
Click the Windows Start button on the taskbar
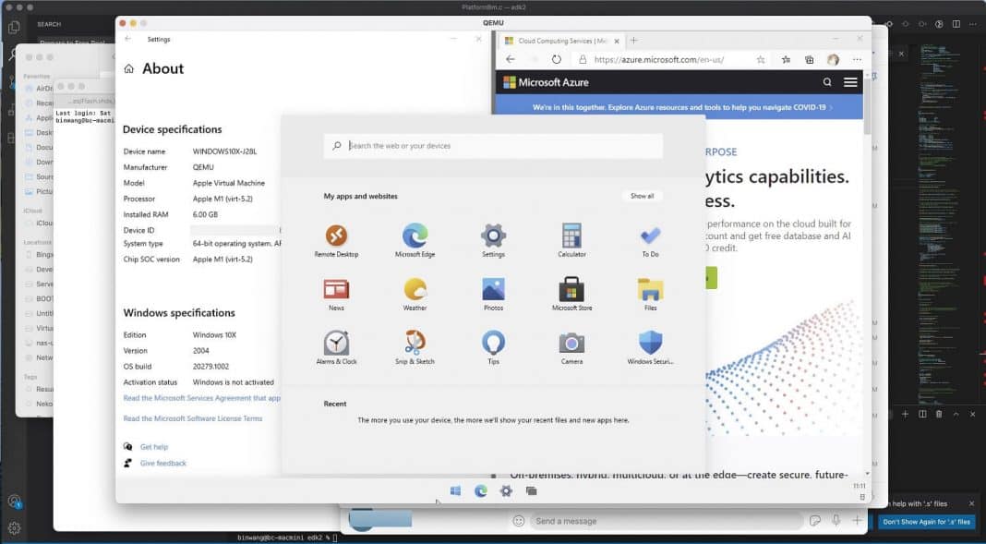click(454, 490)
